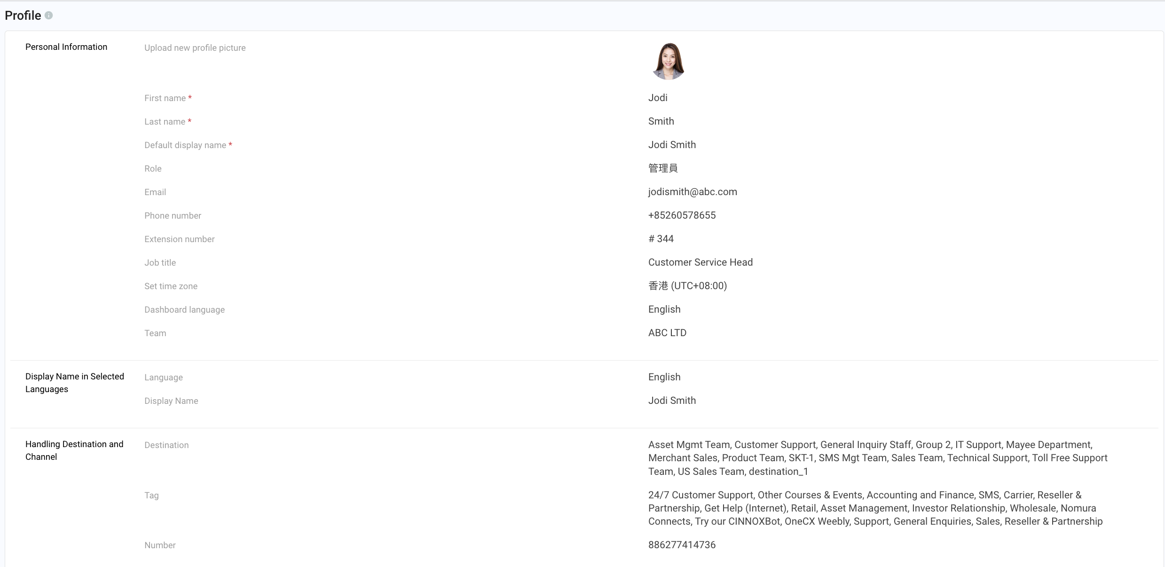Click the team value ABC LTD
This screenshot has height=567, width=1165.
(x=667, y=333)
